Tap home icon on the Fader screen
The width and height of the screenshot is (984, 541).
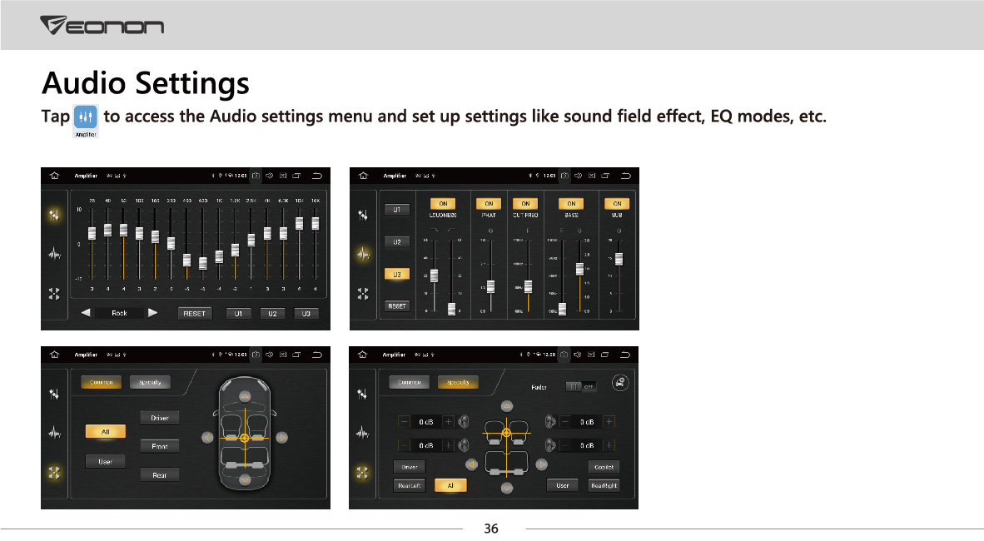[x=363, y=355]
